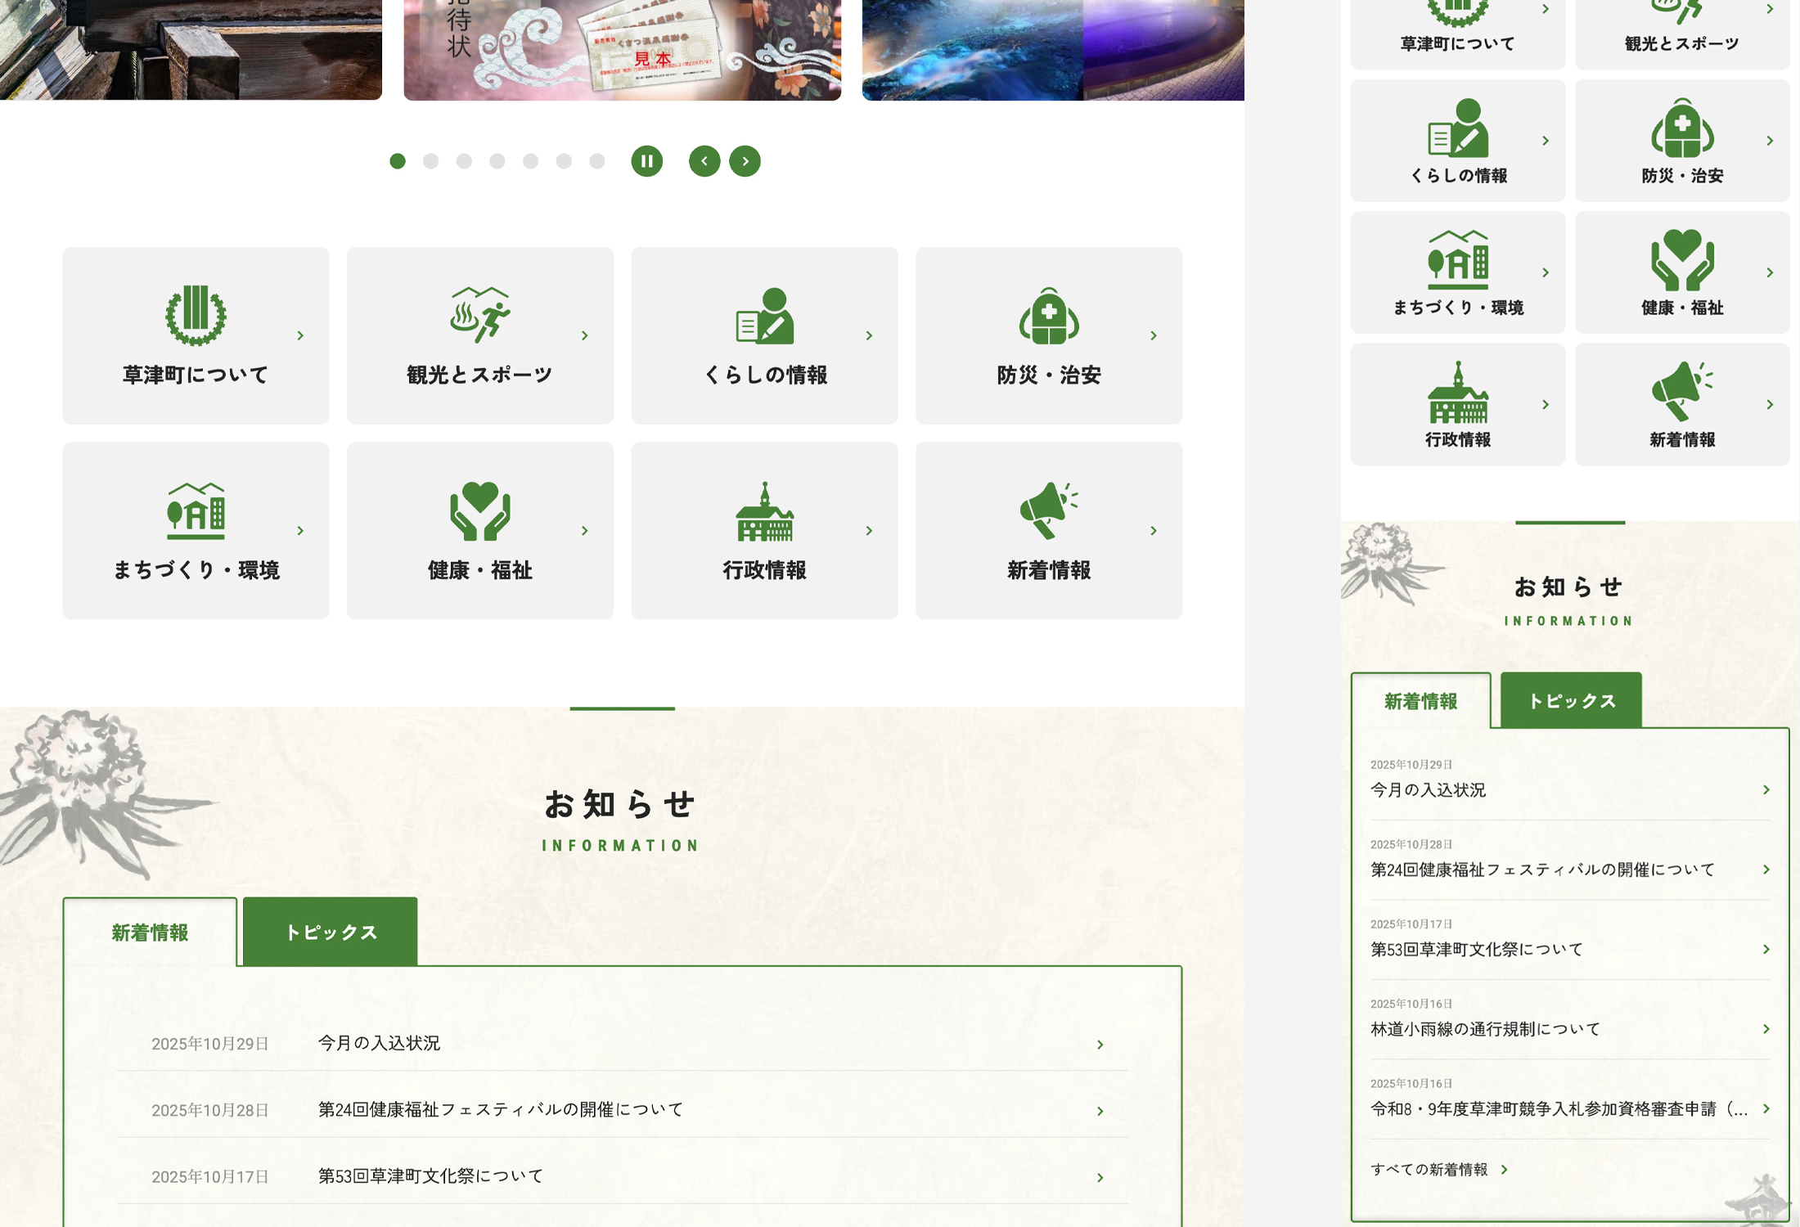
Task: Jump to the last carousel dot
Action: pyautogui.click(x=597, y=161)
